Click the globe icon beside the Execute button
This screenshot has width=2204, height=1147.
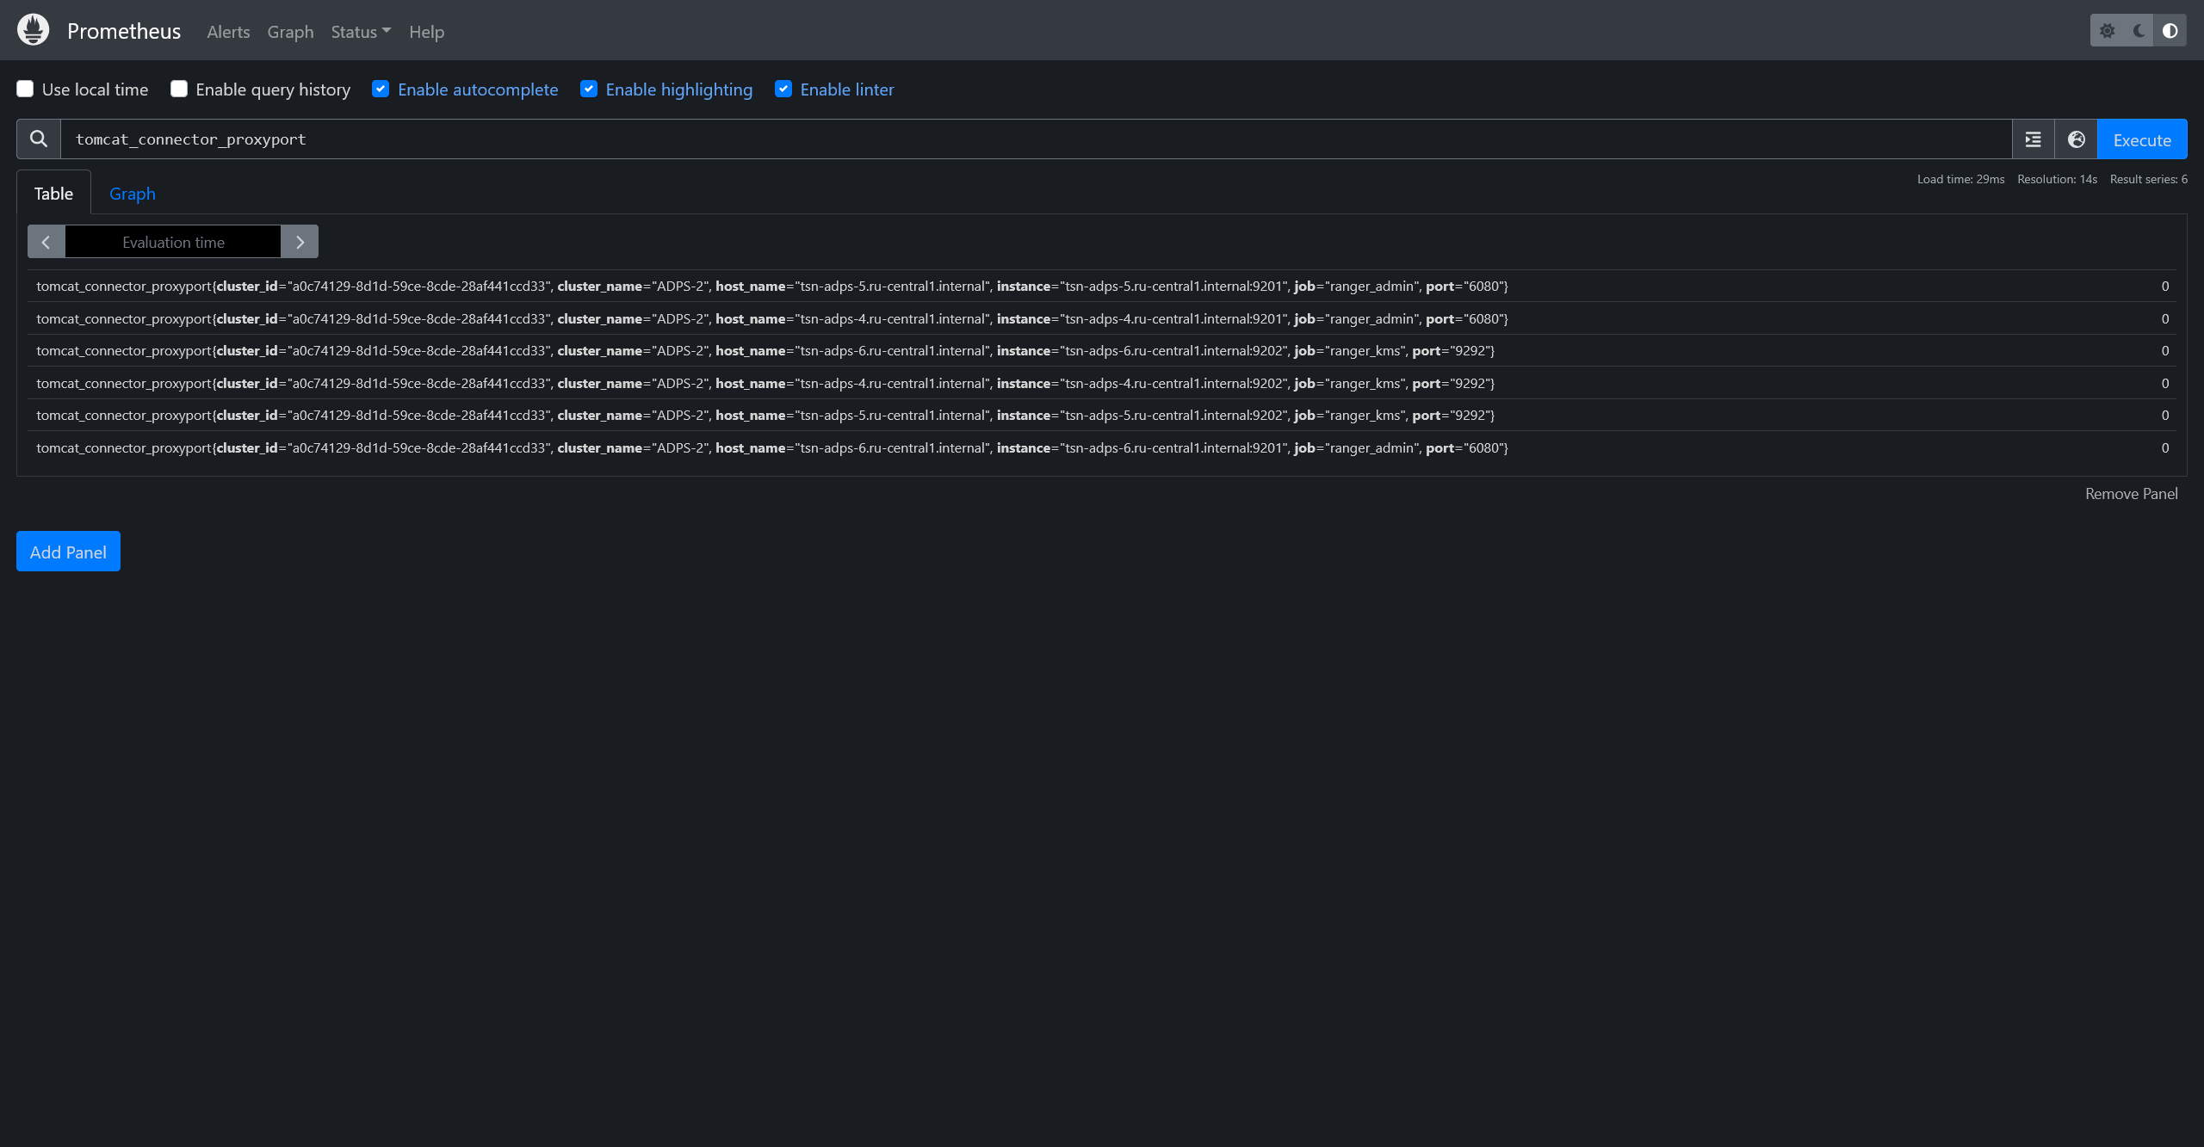tap(2076, 139)
